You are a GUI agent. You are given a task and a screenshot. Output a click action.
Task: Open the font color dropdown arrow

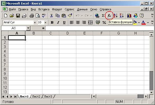point(148,23)
